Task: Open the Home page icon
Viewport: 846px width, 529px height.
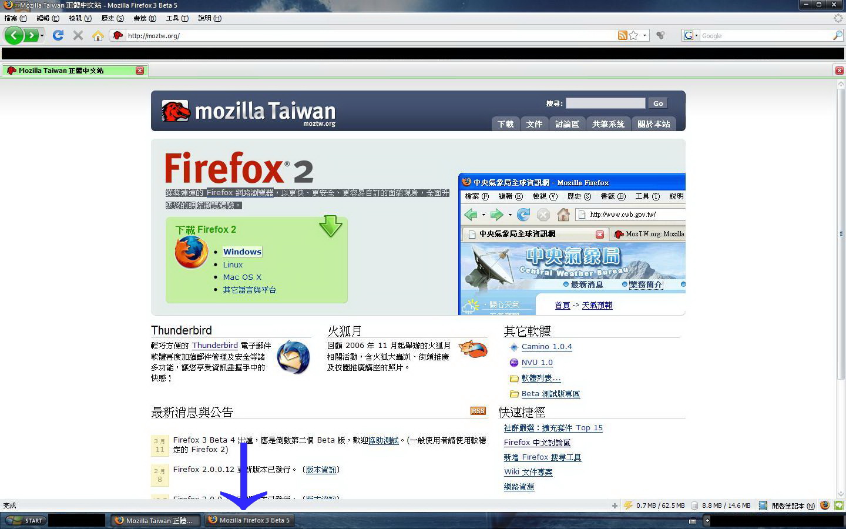Action: click(x=98, y=36)
